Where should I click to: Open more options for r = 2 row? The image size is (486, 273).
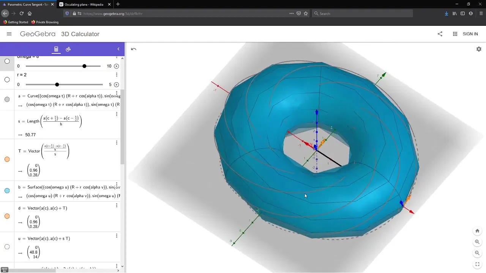coord(117,75)
